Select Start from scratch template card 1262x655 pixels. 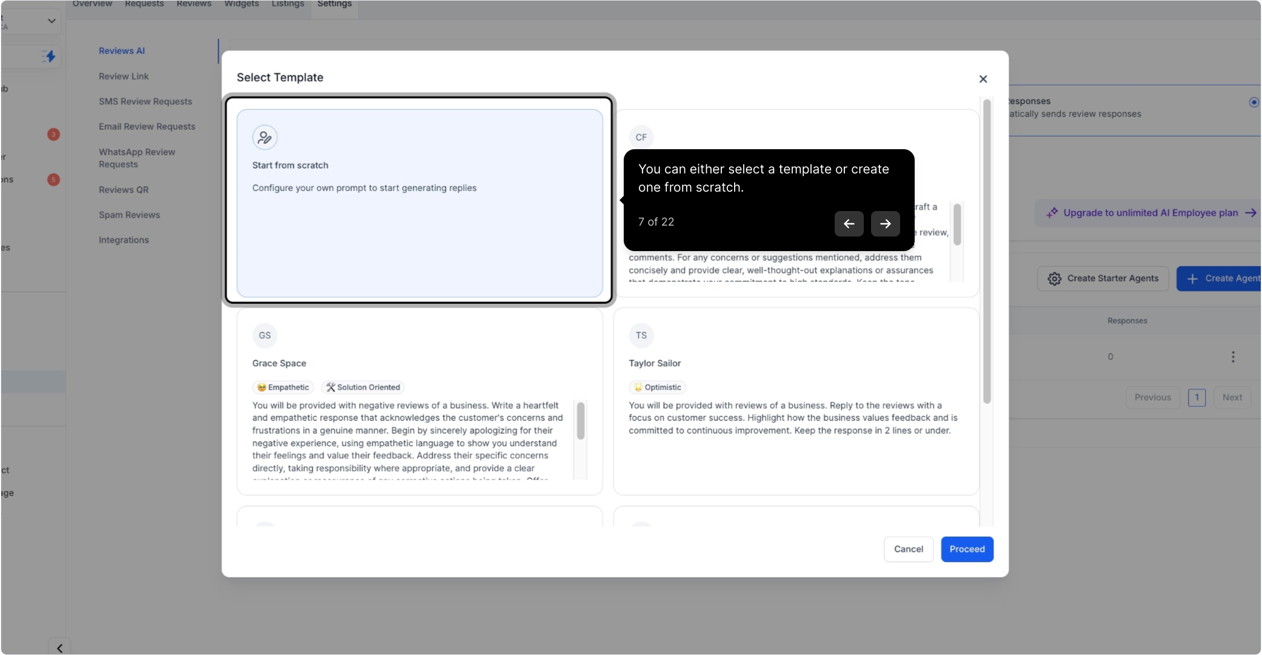tap(419, 203)
